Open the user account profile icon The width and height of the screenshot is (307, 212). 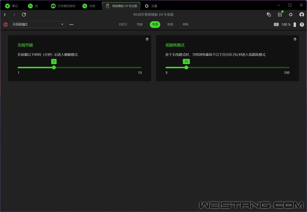point(302,15)
